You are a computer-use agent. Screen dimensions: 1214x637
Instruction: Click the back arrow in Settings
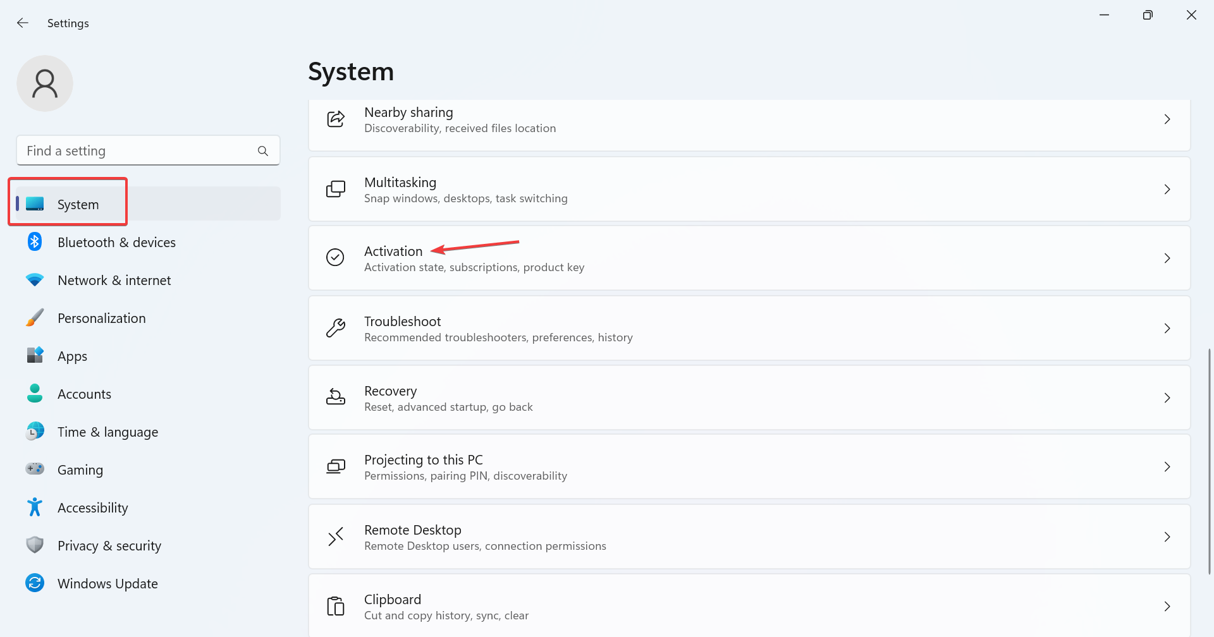[x=23, y=23]
